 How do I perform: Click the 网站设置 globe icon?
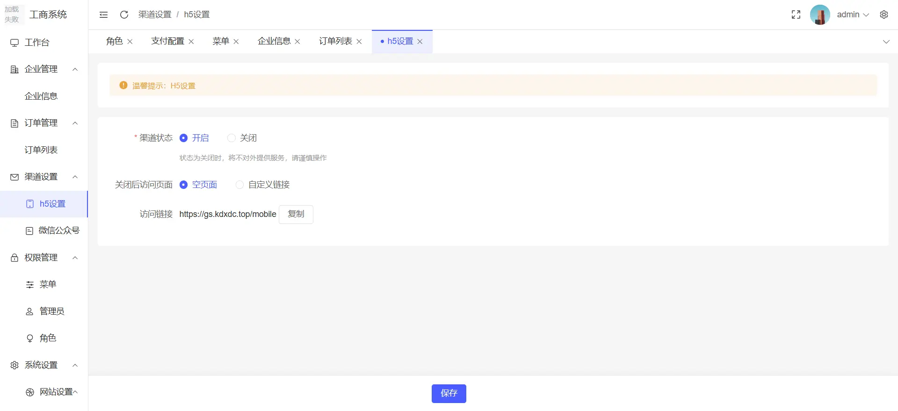click(x=30, y=392)
